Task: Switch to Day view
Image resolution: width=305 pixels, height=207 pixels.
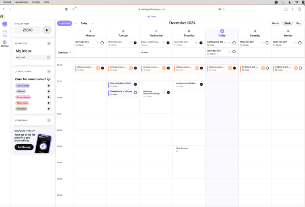Action: point(298,23)
